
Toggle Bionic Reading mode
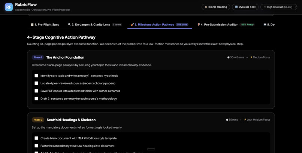(216, 7)
